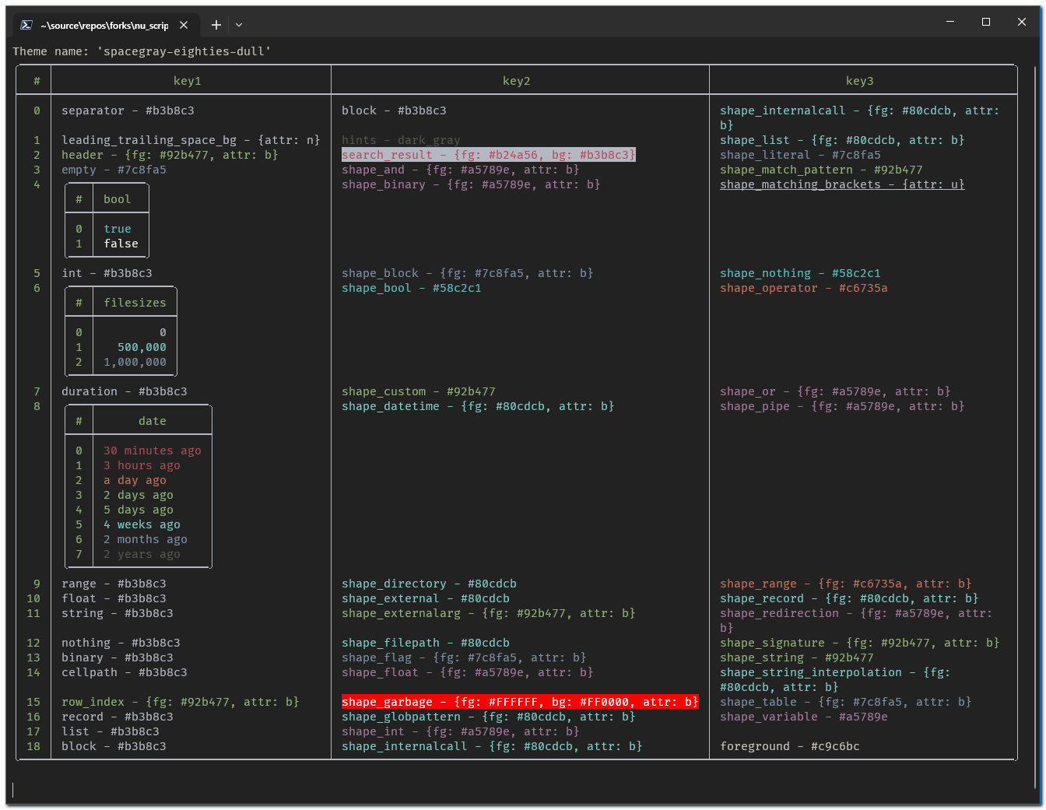This screenshot has width=1046, height=810.
Task: Click the 'shape_datetime' entry
Action: coord(478,406)
